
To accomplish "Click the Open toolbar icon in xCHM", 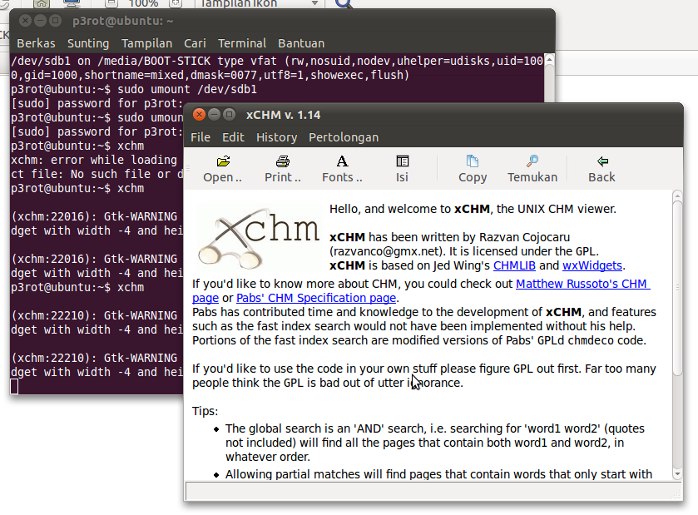I will [223, 161].
